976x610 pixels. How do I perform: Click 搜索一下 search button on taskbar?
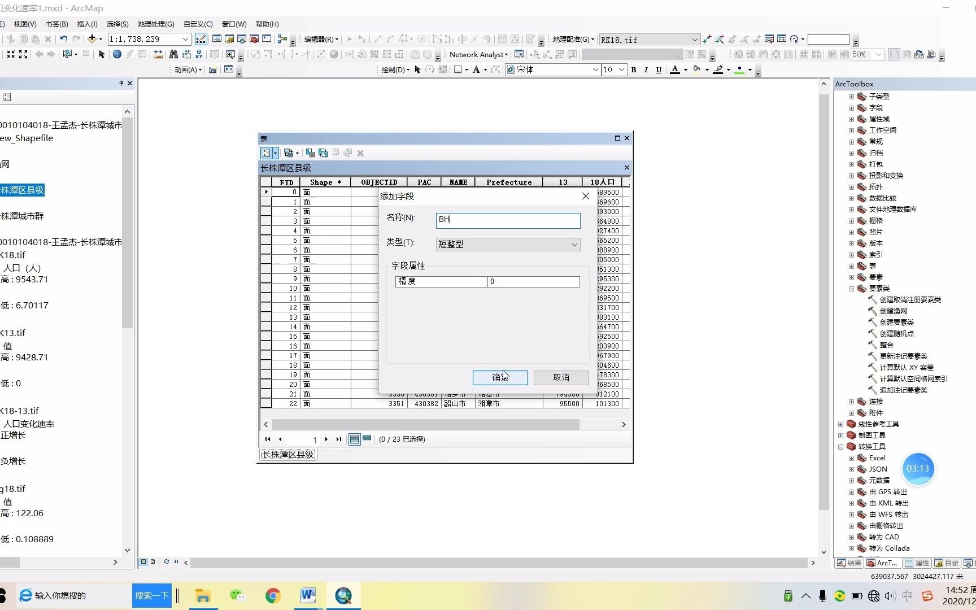[151, 595]
